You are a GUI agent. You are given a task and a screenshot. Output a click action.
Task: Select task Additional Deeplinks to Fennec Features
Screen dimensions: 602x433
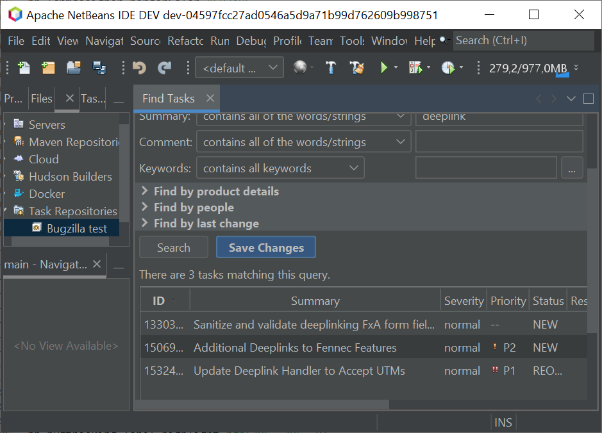coord(364,347)
